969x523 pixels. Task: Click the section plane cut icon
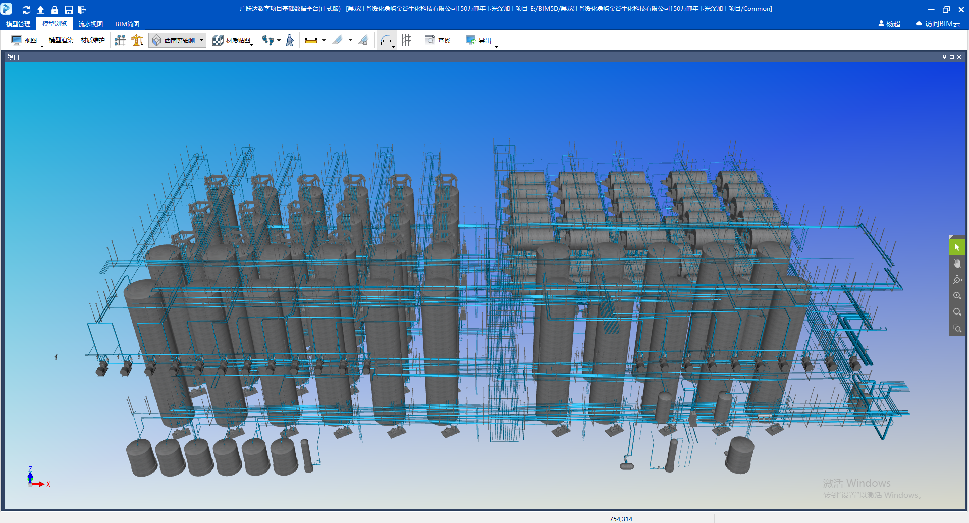pos(337,40)
